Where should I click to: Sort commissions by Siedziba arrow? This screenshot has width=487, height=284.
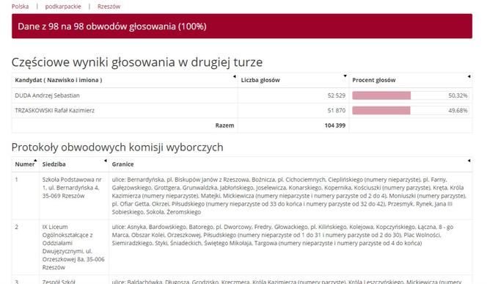(x=106, y=161)
